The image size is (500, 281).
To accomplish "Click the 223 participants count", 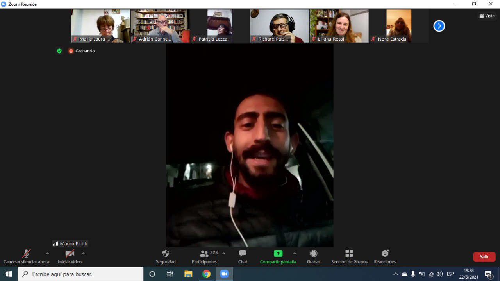I will coord(214,253).
